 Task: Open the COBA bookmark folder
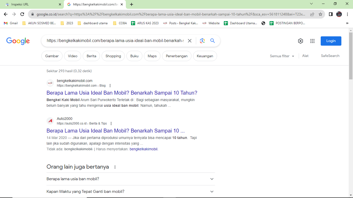[x=120, y=23]
